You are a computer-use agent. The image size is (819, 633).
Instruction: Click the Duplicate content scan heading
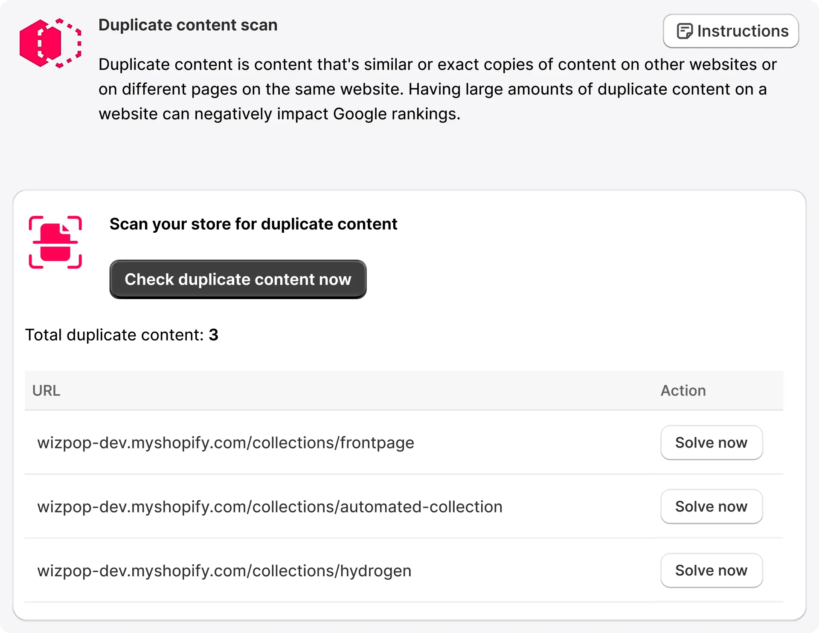click(x=188, y=25)
